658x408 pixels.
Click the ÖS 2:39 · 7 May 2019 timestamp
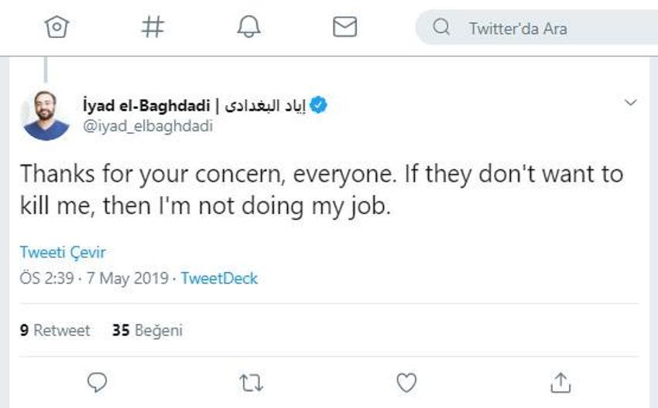(x=94, y=278)
